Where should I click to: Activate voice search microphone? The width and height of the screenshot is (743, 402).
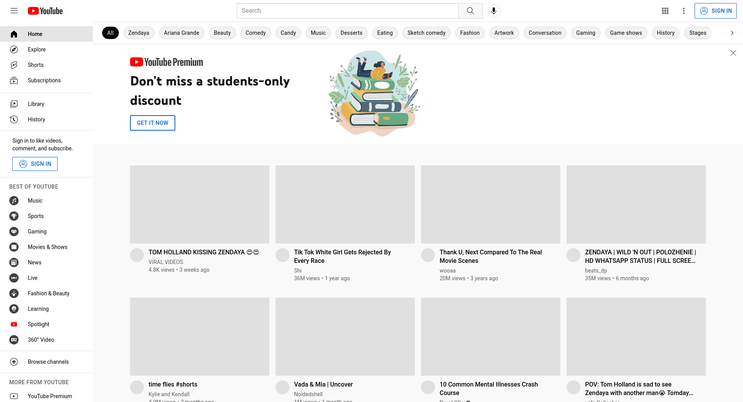point(494,11)
